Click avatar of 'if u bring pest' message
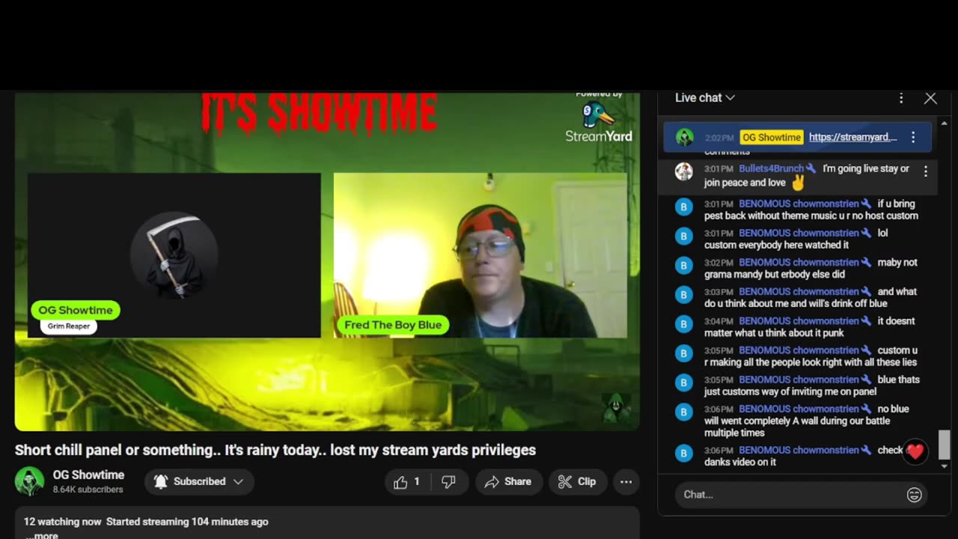This screenshot has height=539, width=958. (684, 207)
